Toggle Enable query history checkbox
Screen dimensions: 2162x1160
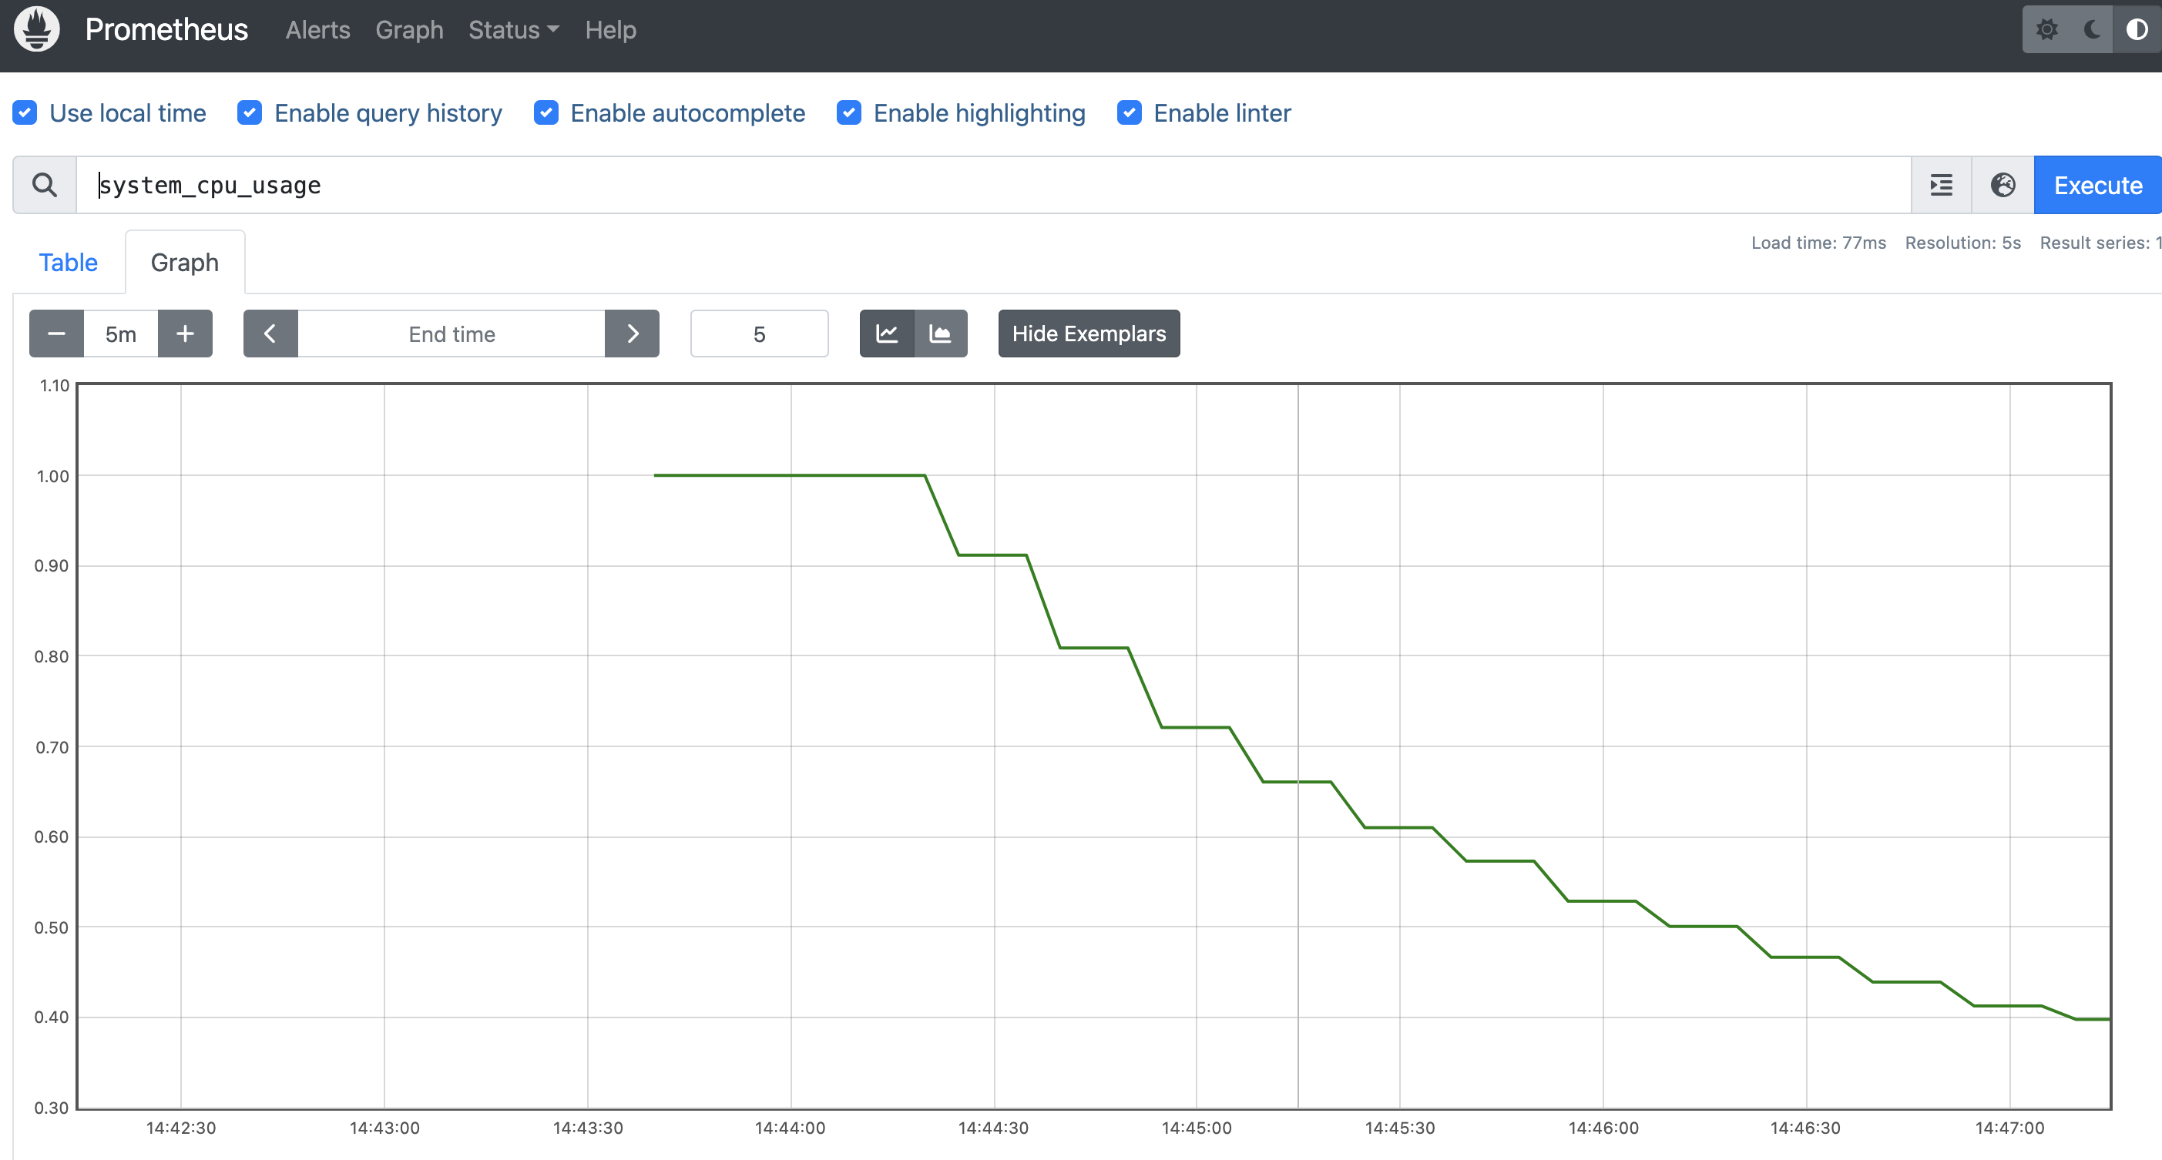[250, 112]
